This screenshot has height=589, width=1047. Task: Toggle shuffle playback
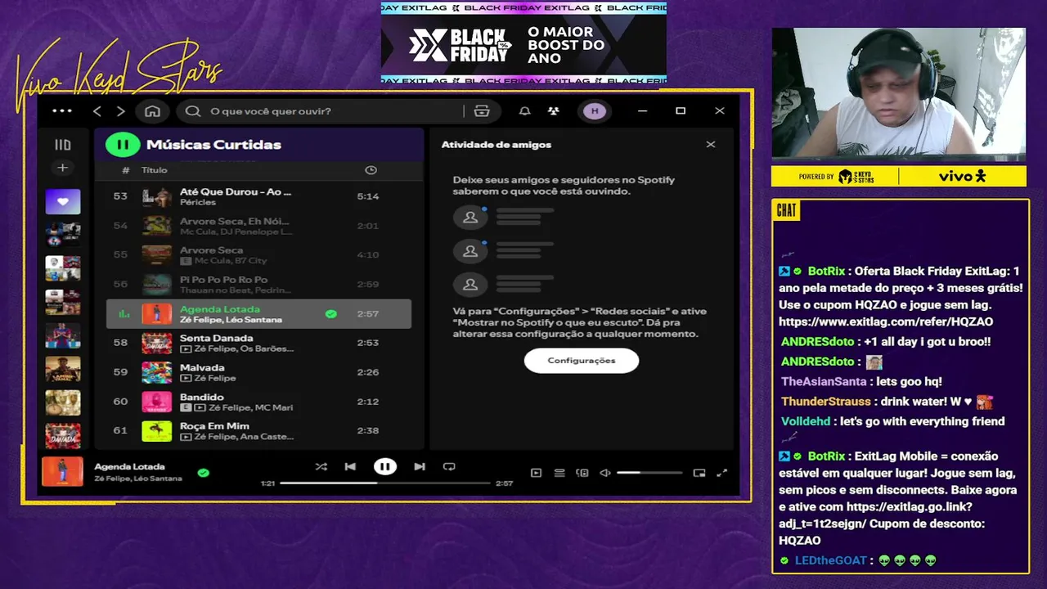321,466
